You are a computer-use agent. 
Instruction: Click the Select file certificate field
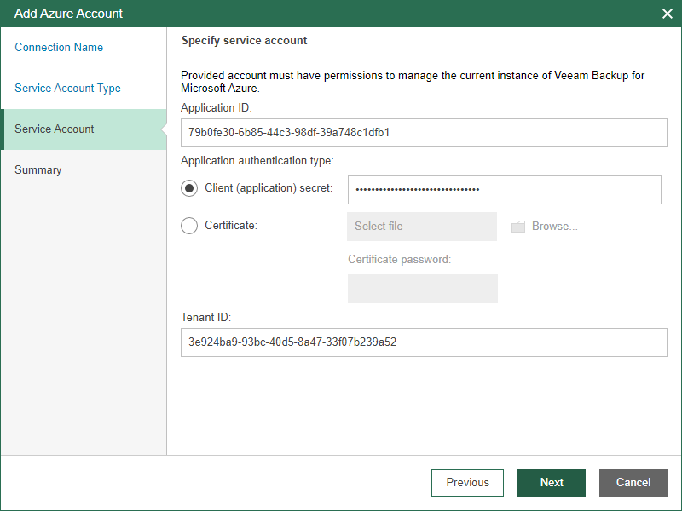[422, 227]
